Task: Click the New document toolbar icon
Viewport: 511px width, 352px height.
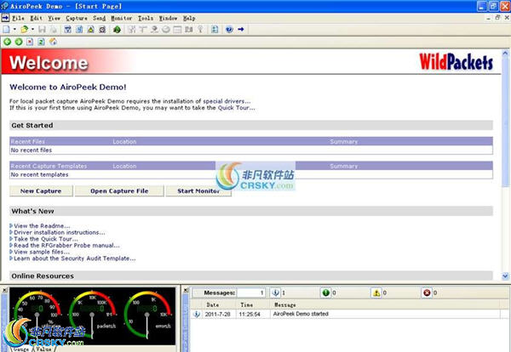Action: [6, 30]
